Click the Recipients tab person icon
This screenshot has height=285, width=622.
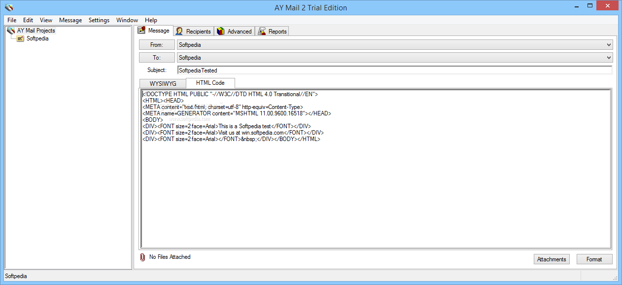pos(179,31)
